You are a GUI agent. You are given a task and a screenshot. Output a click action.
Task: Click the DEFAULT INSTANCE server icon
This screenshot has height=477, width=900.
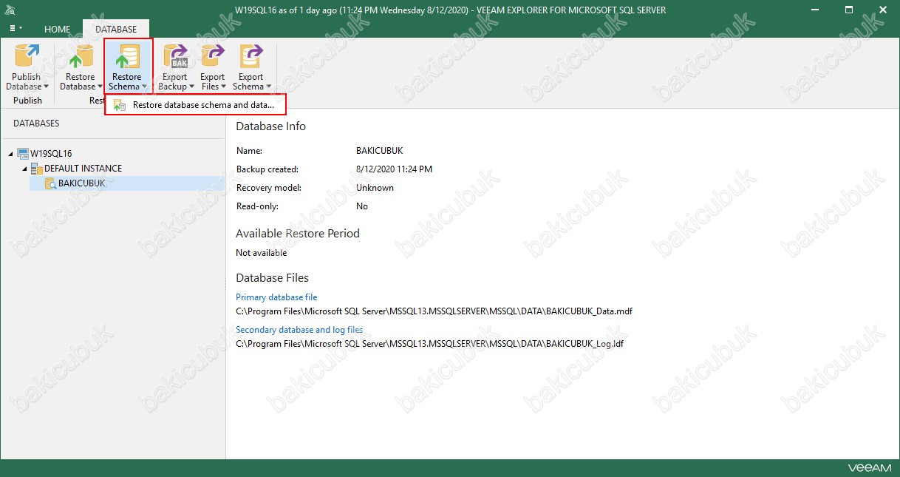point(37,169)
